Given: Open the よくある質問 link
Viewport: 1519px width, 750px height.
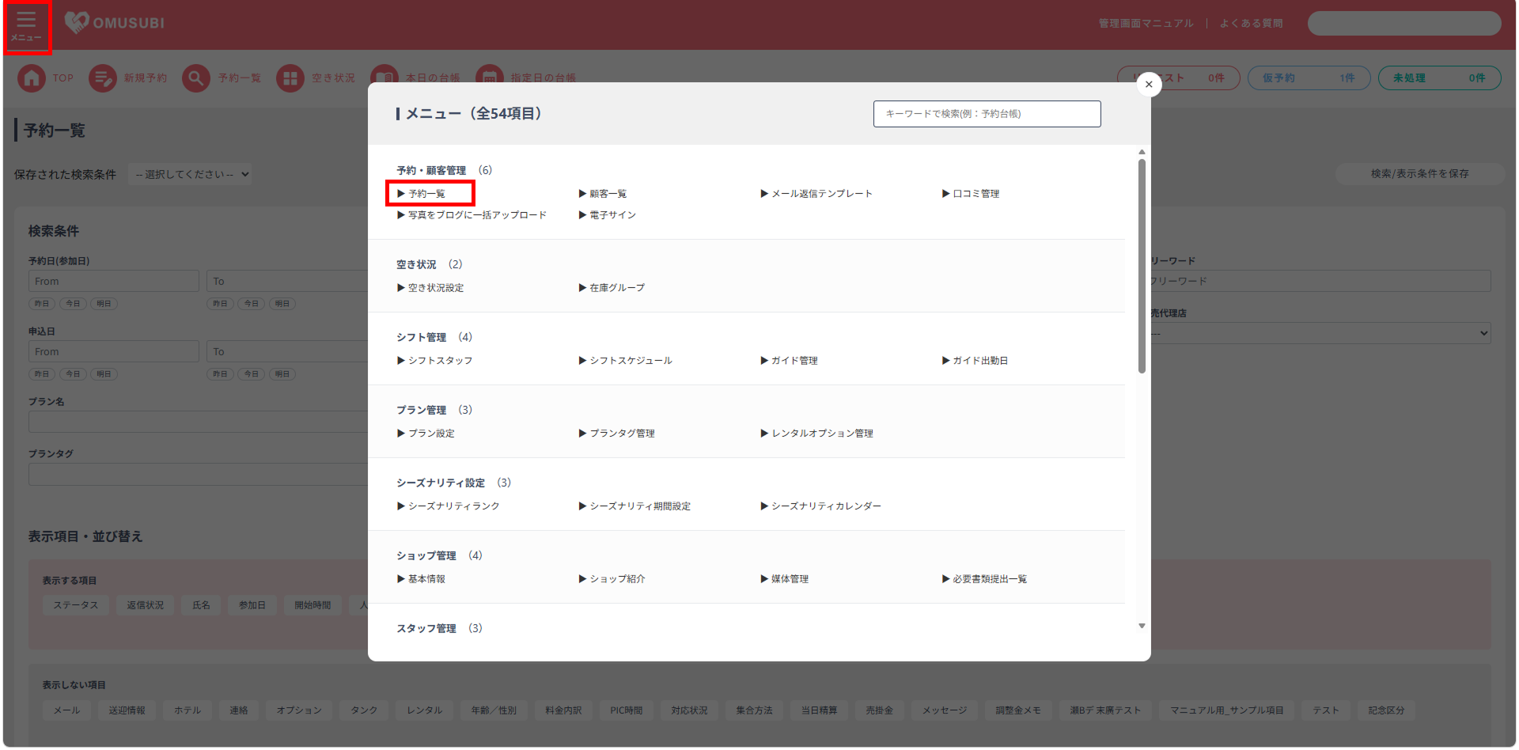Looking at the screenshot, I should [x=1251, y=23].
